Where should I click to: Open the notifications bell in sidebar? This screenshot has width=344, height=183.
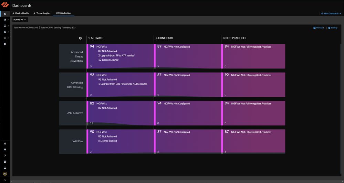(5, 150)
